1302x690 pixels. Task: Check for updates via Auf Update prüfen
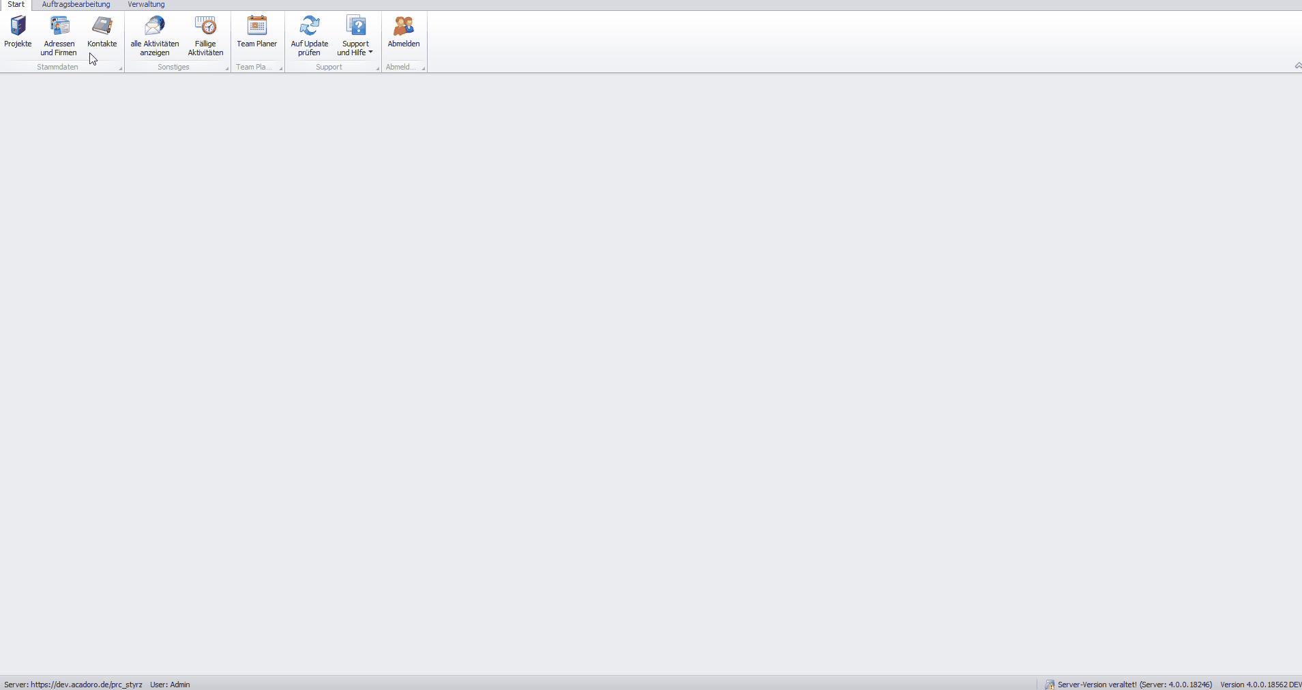click(x=310, y=35)
